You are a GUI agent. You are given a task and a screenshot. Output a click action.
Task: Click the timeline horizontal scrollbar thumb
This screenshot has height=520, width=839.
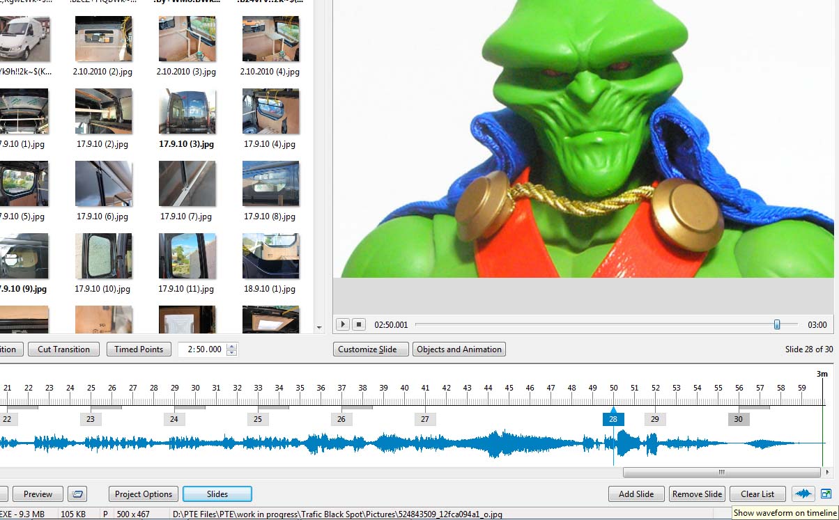[721, 472]
